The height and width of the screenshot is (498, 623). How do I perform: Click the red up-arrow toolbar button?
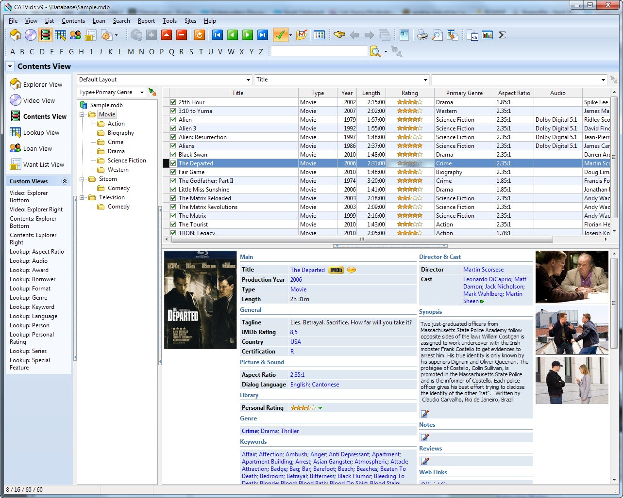pos(167,35)
